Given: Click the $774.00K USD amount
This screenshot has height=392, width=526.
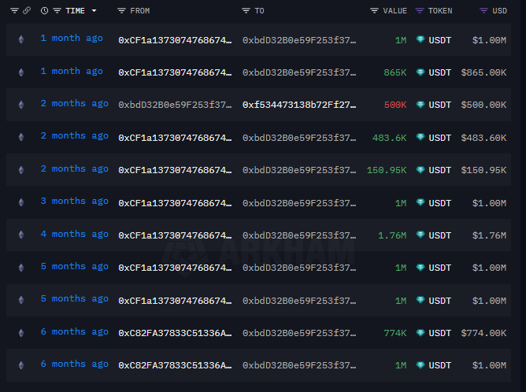Looking at the screenshot, I should (483, 333).
